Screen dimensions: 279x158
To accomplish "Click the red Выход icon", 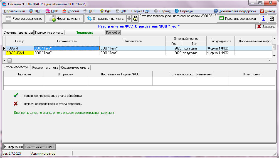I will (x=262, y=11).
